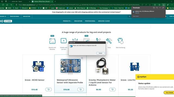
Task: Open the Arduino Cloud menu item
Action: coord(104,21)
